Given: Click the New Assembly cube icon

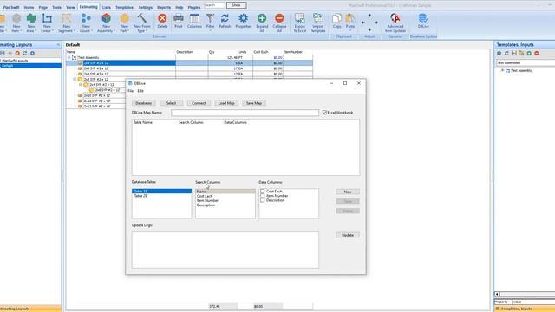Looking at the screenshot, I should click(106, 18).
